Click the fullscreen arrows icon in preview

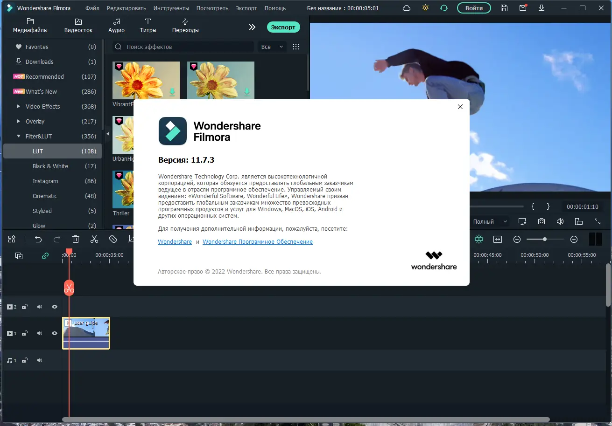click(598, 221)
